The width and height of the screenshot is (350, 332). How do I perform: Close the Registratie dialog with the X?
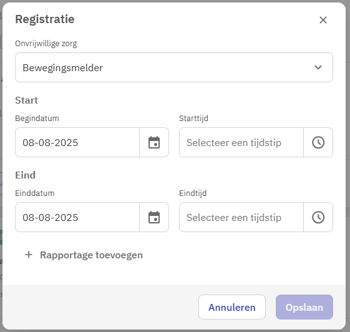pos(323,20)
